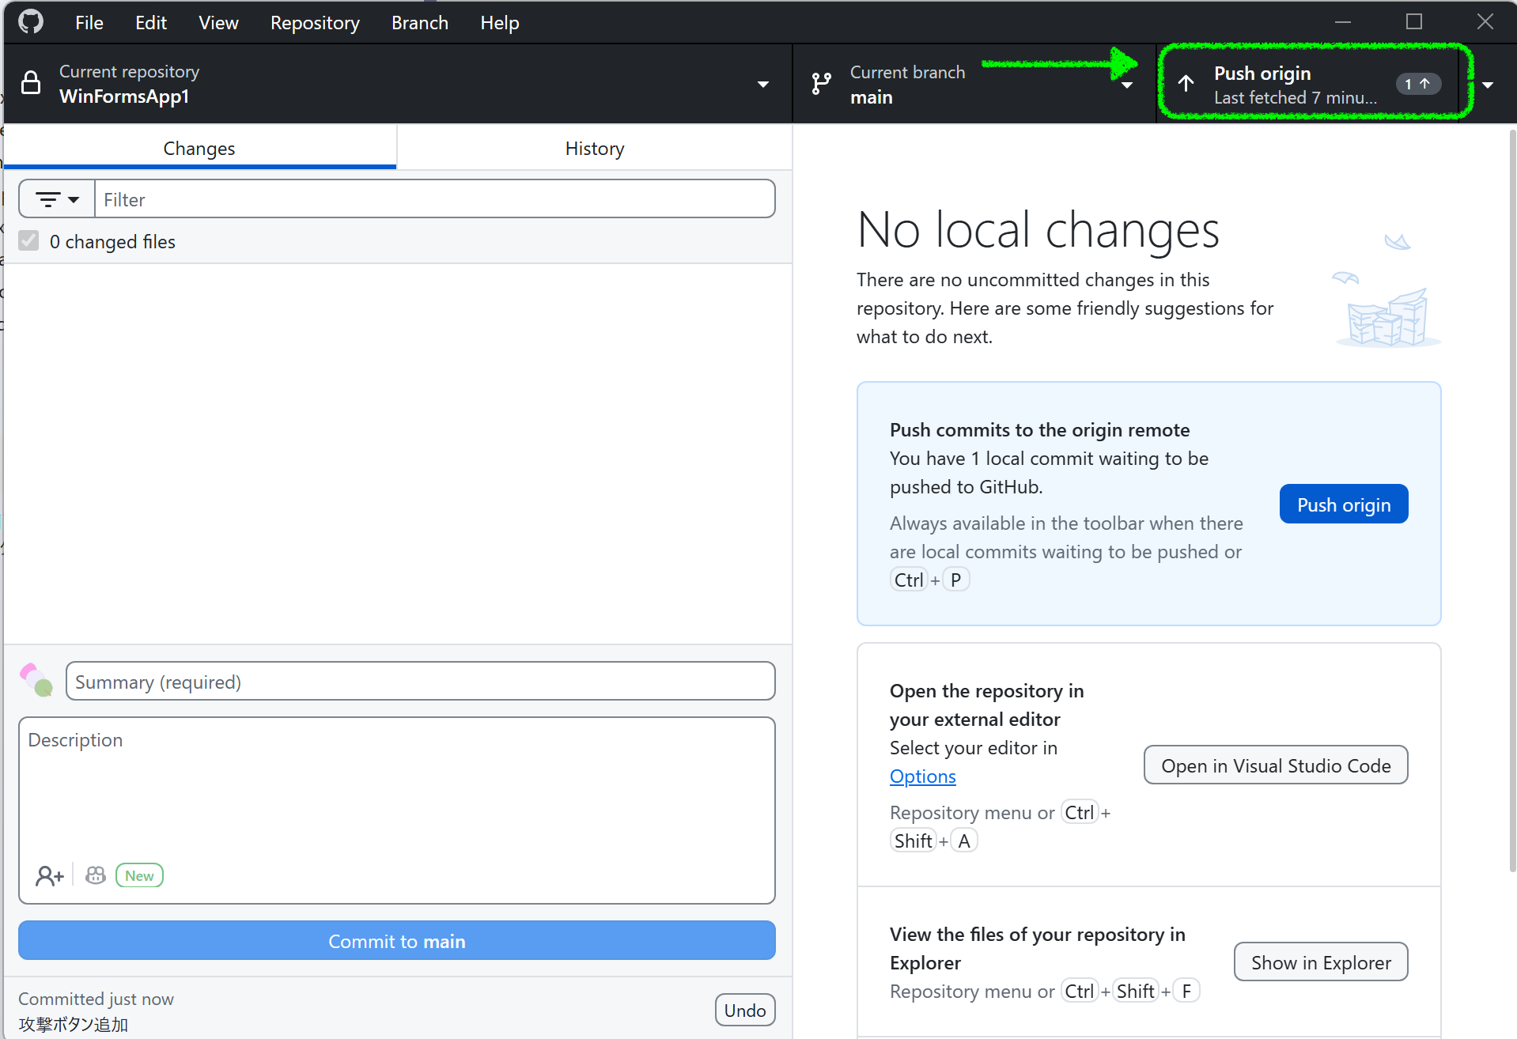
Task: Open the Repository menu
Action: click(315, 23)
